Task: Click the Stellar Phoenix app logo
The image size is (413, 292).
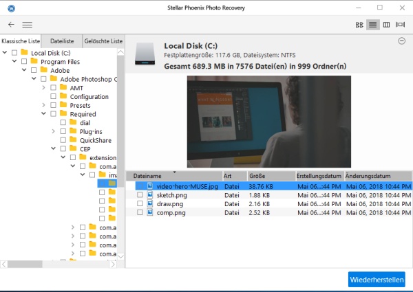Action: [x=11, y=8]
